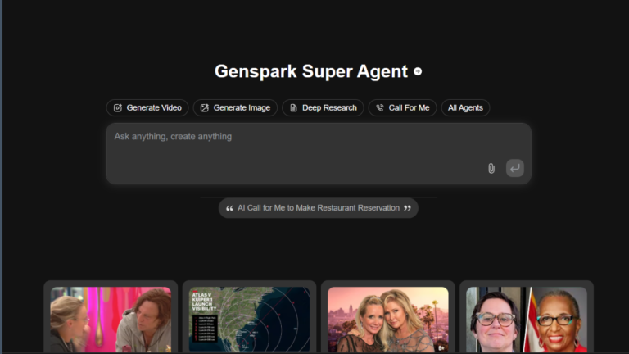Click the Generate Video button
Image resolution: width=629 pixels, height=354 pixels.
[147, 107]
